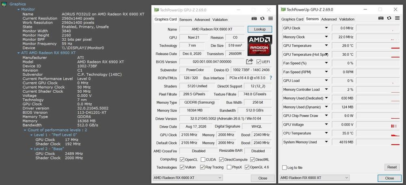This screenshot has height=185, width=406.
Task: Switch to the Advanced tab in Graphics Card window
Action: [202, 20]
